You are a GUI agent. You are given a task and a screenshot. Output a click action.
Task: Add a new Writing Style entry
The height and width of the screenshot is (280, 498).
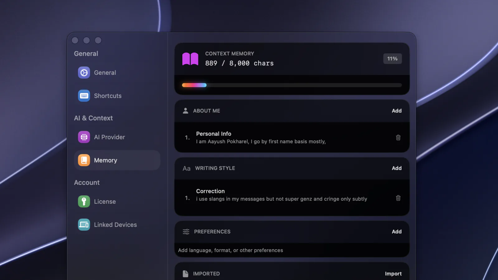397,168
